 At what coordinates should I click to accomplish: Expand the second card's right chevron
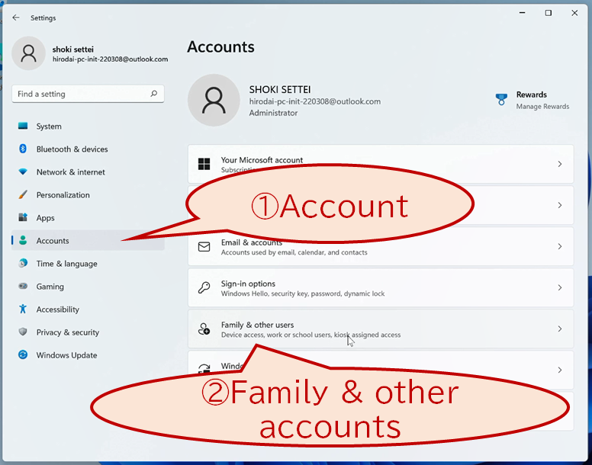[560, 205]
